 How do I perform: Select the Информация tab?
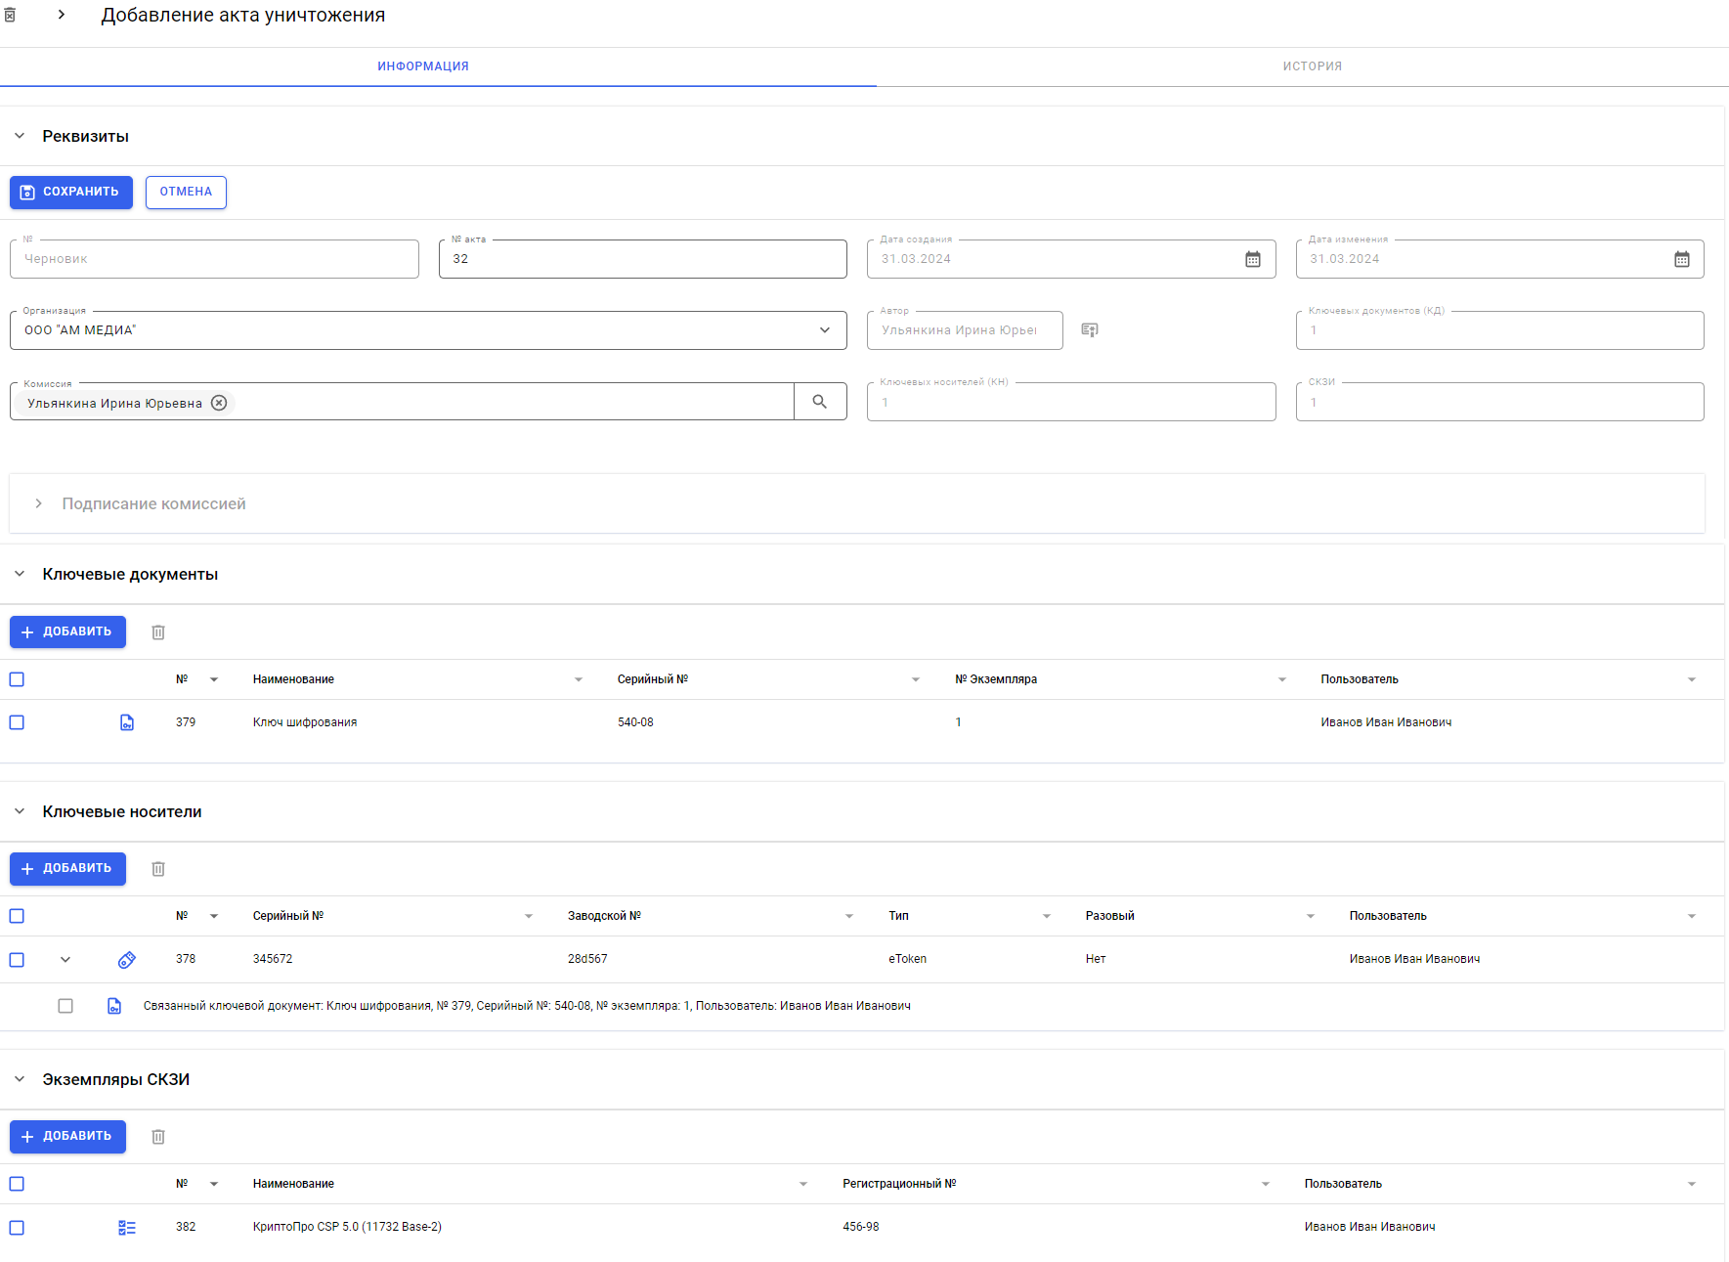(x=423, y=66)
